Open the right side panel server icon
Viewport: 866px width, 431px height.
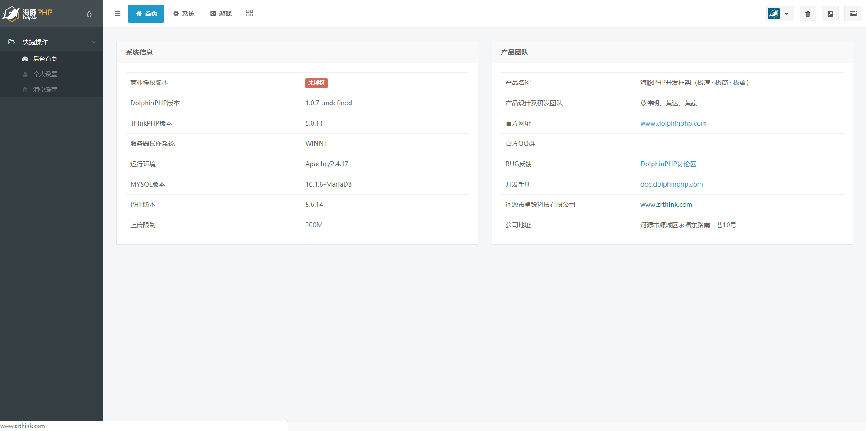point(853,14)
